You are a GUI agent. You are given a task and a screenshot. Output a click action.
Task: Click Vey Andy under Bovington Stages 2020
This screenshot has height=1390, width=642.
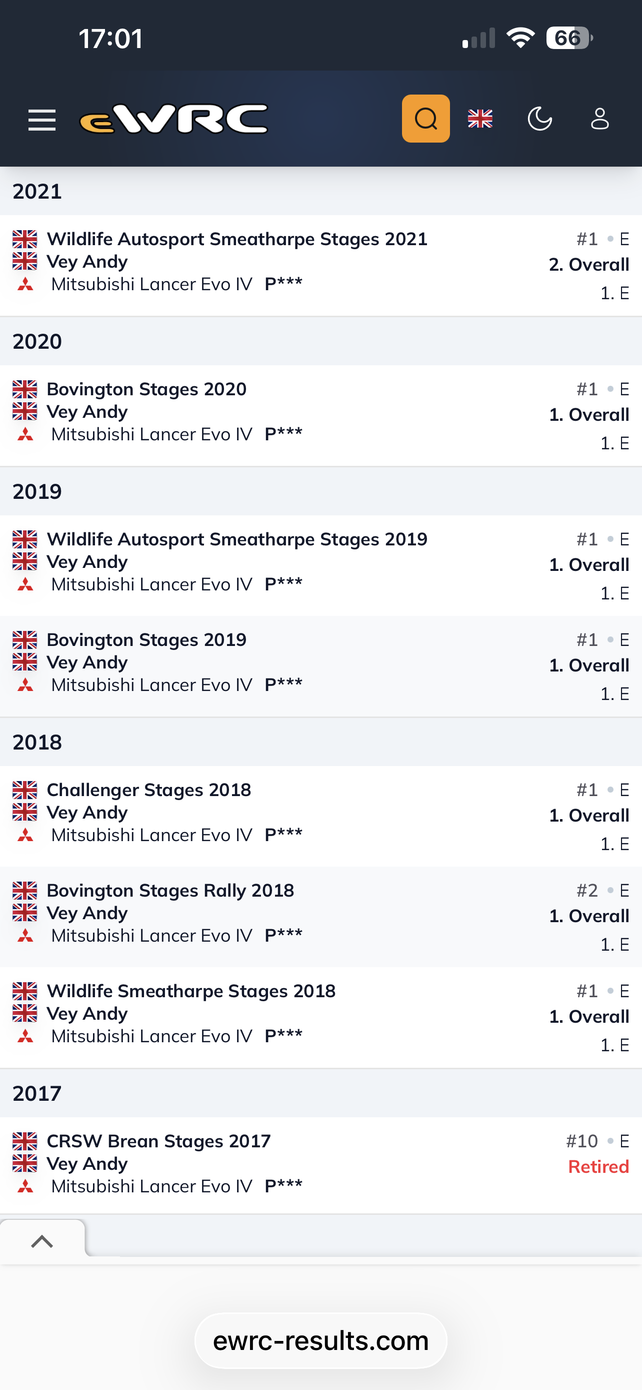pyautogui.click(x=87, y=412)
